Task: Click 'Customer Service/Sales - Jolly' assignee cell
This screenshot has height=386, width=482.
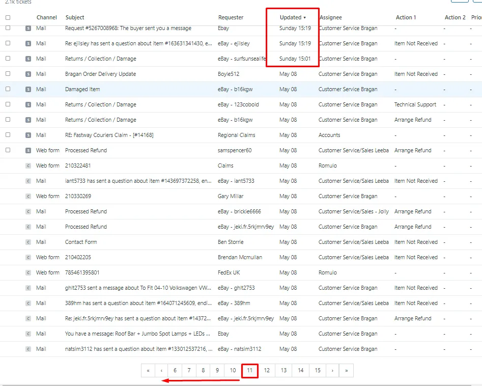Action: click(x=354, y=211)
